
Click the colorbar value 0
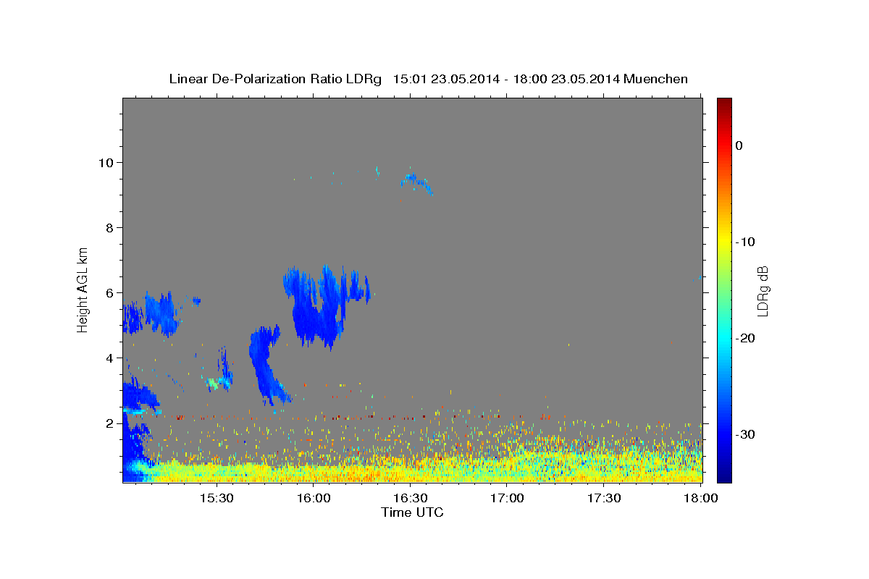739,145
